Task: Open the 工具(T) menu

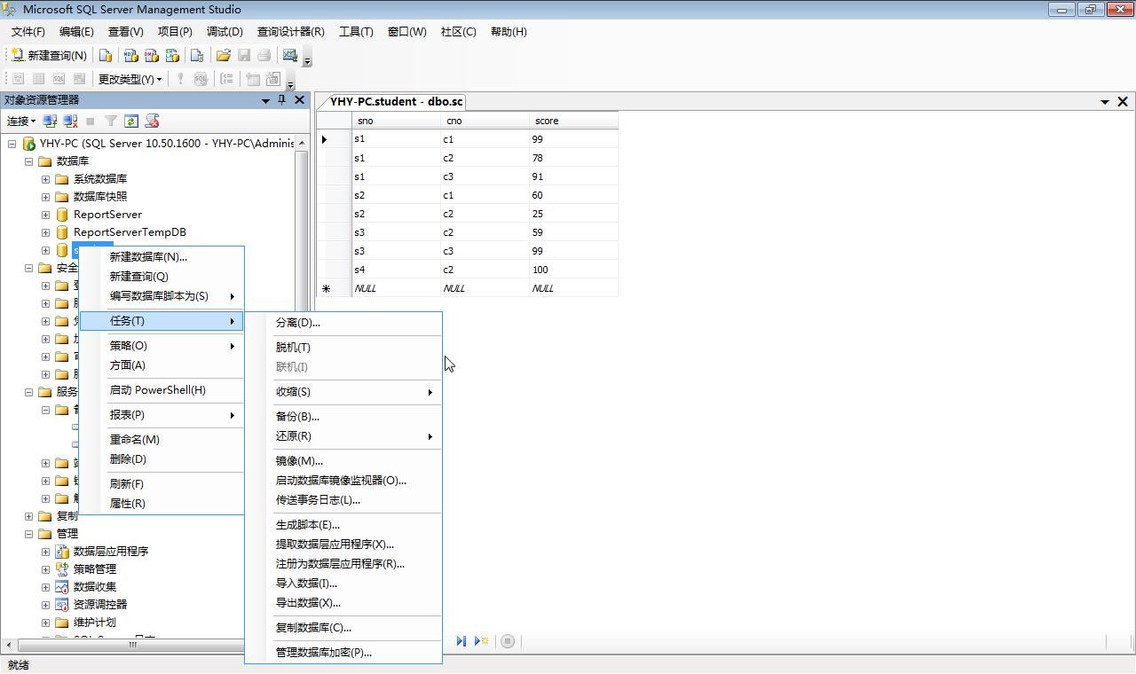Action: tap(356, 32)
